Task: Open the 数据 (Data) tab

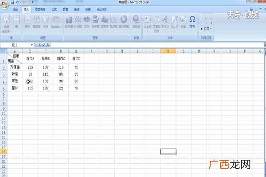Action: [65, 9]
